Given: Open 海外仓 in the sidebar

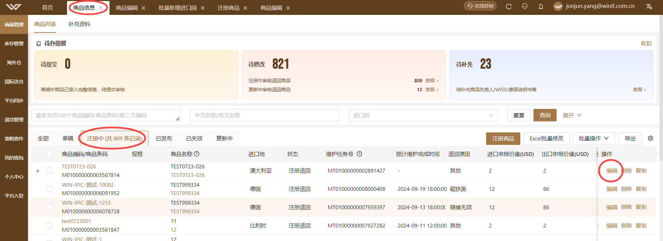Looking at the screenshot, I should click(x=14, y=63).
